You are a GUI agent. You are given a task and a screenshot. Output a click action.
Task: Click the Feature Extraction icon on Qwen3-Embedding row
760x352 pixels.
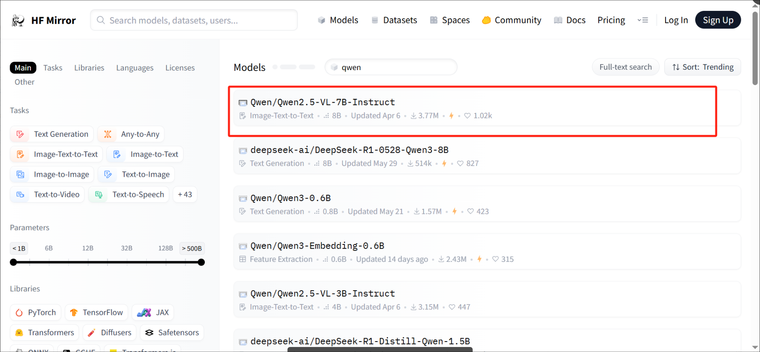click(242, 259)
